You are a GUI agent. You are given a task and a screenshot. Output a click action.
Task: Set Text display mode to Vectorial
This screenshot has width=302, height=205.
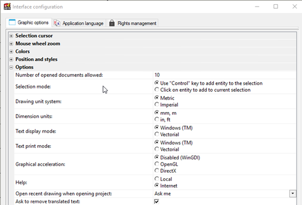pyautogui.click(x=157, y=134)
